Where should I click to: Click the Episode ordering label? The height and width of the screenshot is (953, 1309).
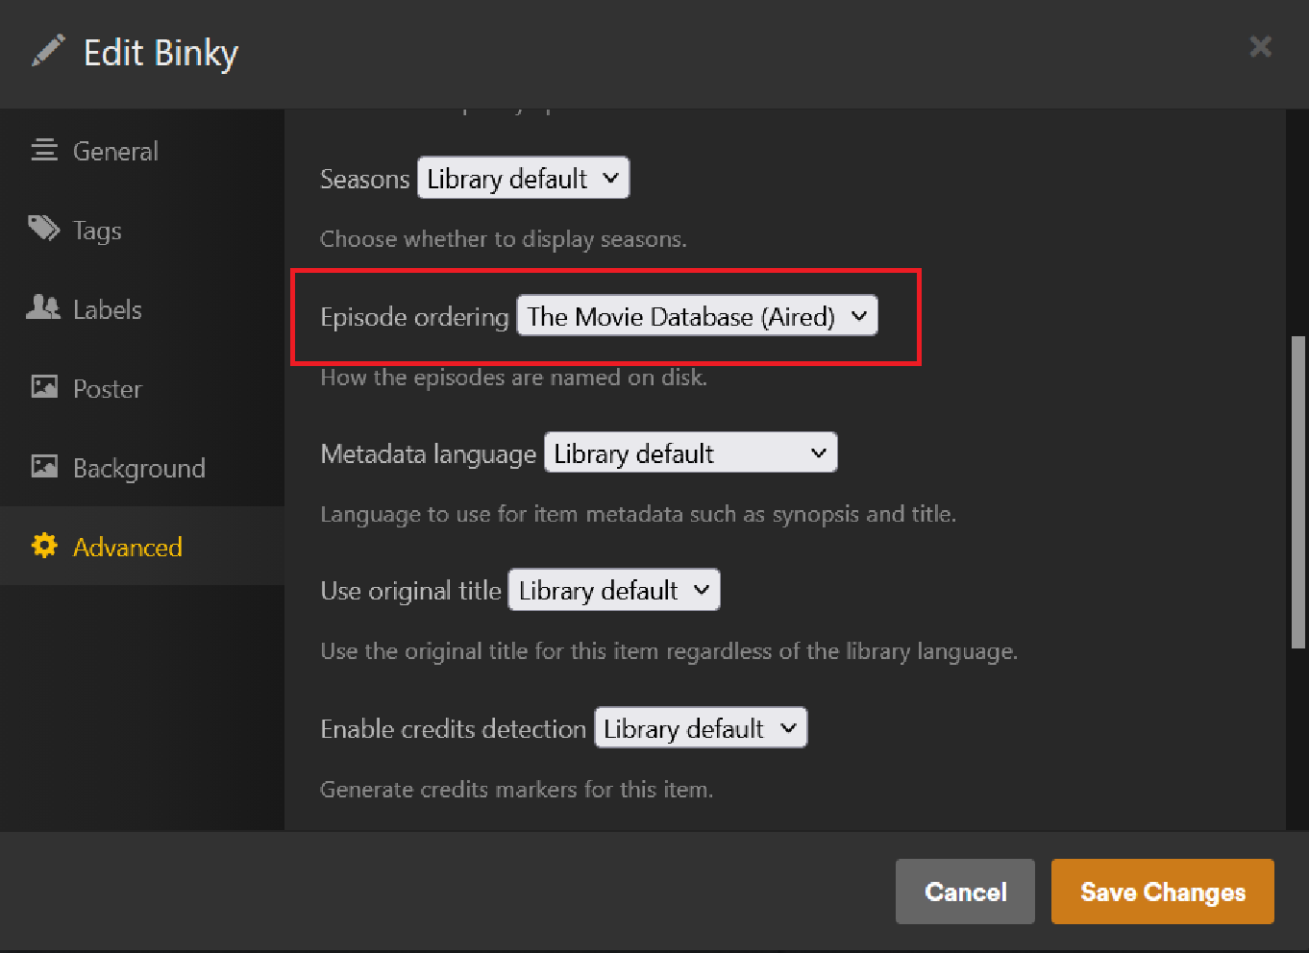point(414,317)
